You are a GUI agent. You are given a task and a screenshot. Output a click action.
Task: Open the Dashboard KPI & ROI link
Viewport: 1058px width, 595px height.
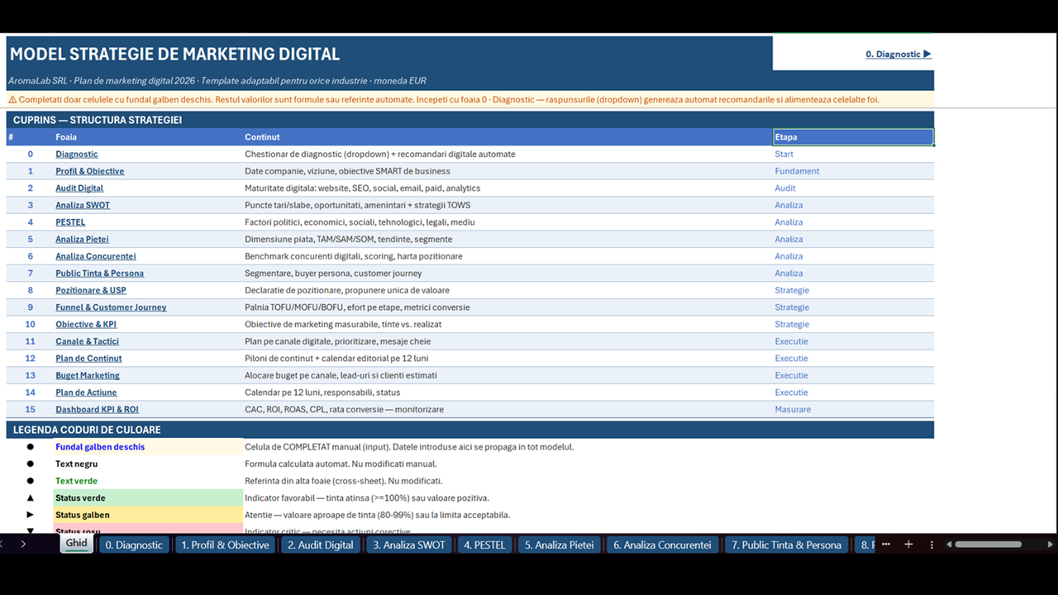click(98, 410)
